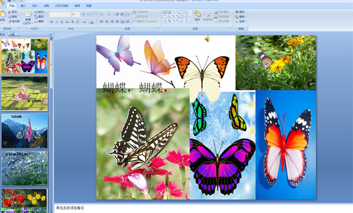Activate the Format Painter (格式刷) brush
The height and width of the screenshot is (213, 353).
pos(9,21)
